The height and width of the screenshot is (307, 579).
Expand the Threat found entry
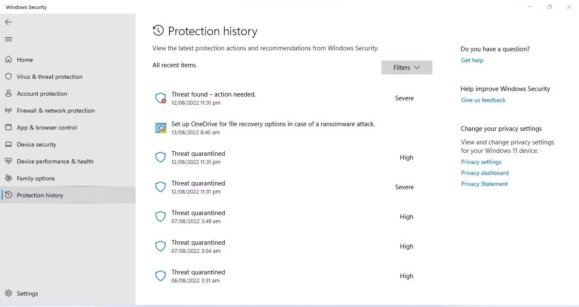(213, 94)
